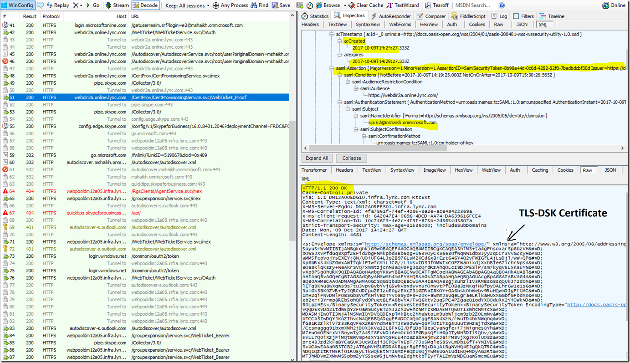Click the Protocol column header
The image size is (630, 363).
pos(52,16)
